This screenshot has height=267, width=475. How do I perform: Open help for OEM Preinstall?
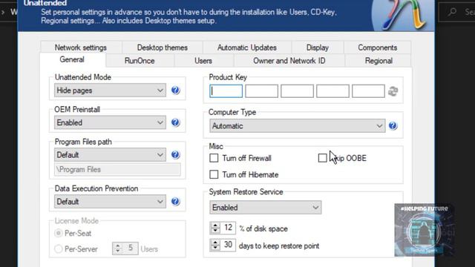175,122
